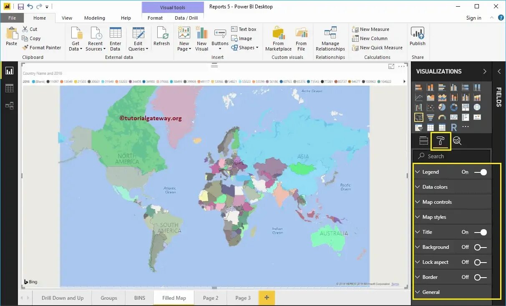Open the Shapes dropdown

[x=244, y=48]
